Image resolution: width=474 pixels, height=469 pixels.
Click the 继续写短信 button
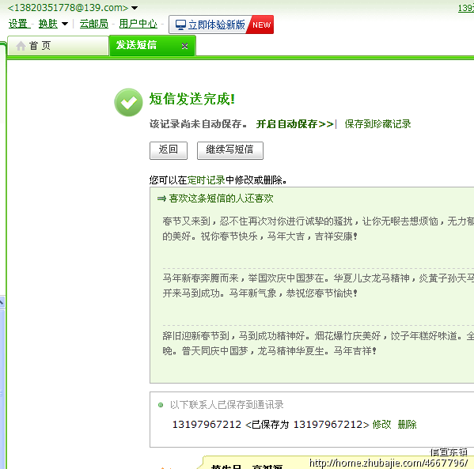point(230,150)
